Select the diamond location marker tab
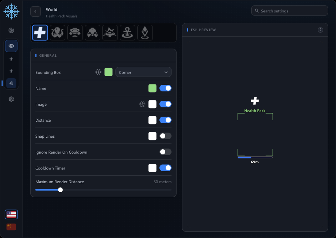 145,33
